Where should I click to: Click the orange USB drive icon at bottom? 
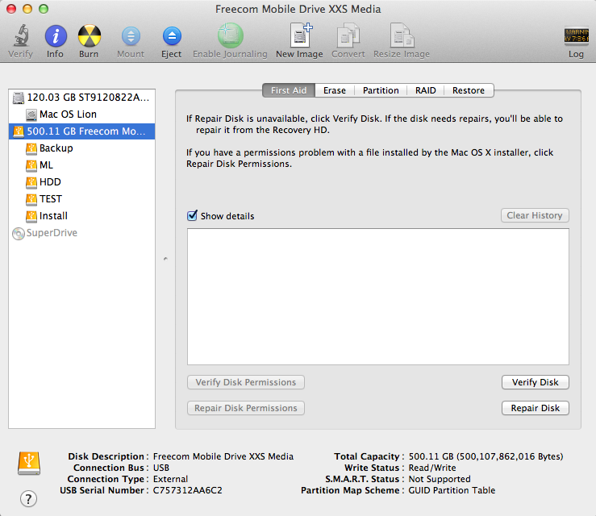pyautogui.click(x=29, y=463)
